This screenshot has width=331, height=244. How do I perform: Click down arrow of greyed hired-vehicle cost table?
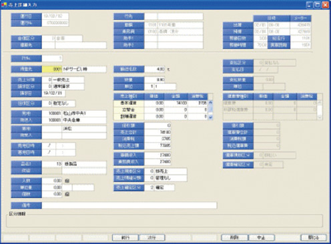[320, 117]
